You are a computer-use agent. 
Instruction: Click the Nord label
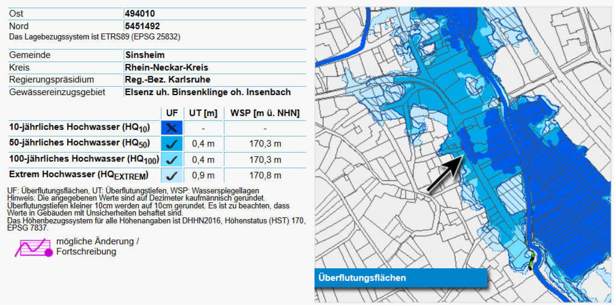pos(19,26)
